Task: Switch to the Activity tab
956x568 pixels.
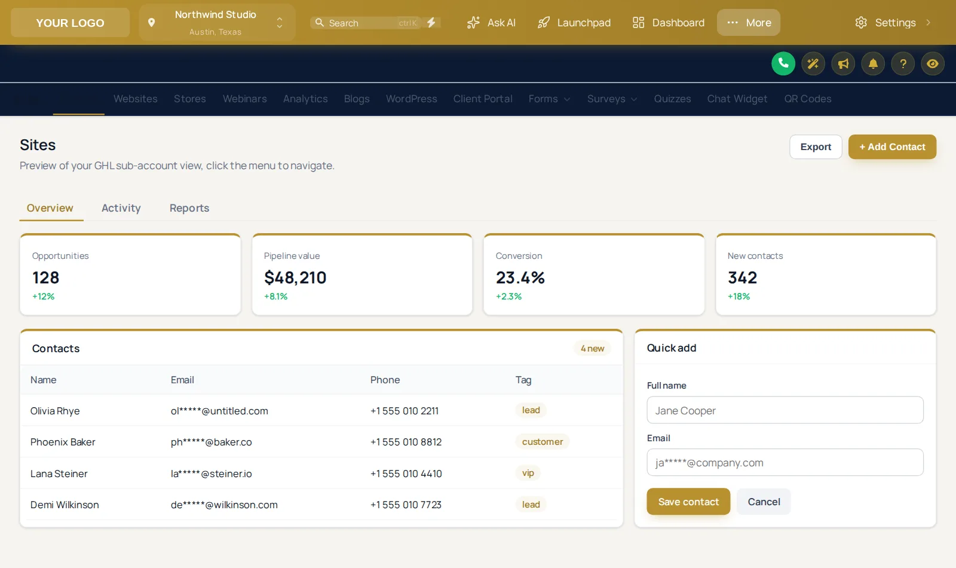Action: 121,208
